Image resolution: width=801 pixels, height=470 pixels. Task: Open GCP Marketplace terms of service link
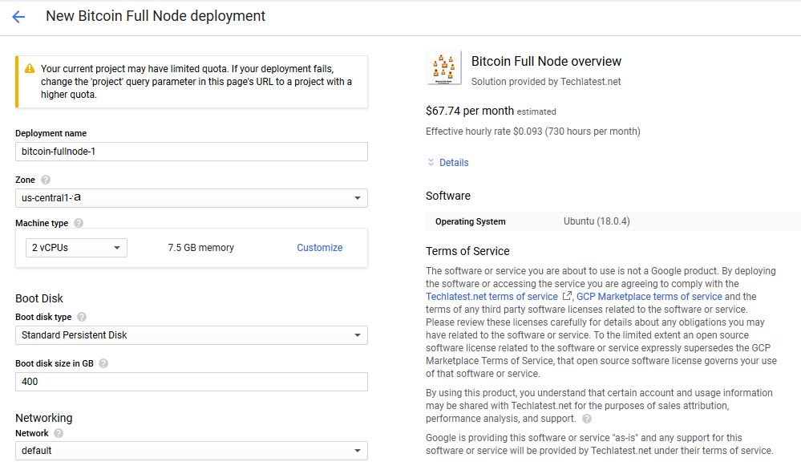point(649,297)
